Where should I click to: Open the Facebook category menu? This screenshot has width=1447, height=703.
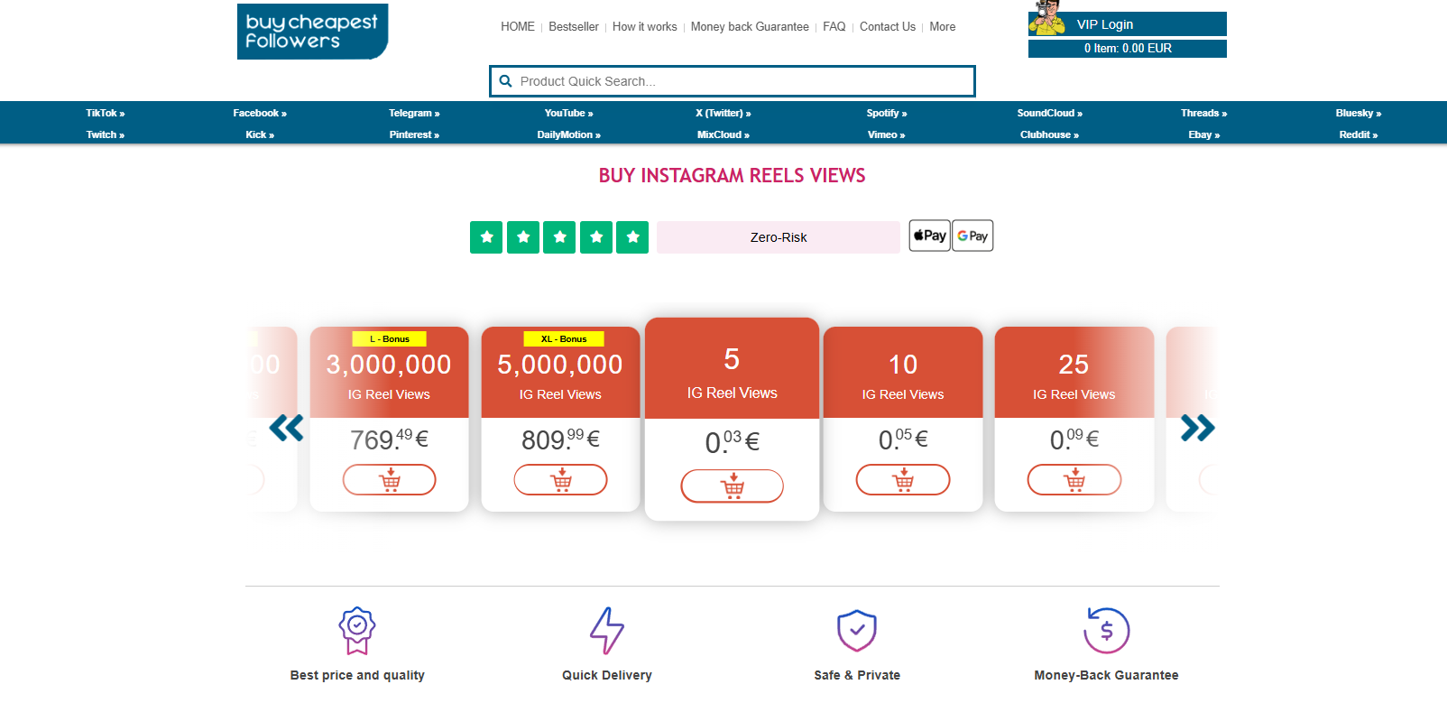[x=260, y=113]
